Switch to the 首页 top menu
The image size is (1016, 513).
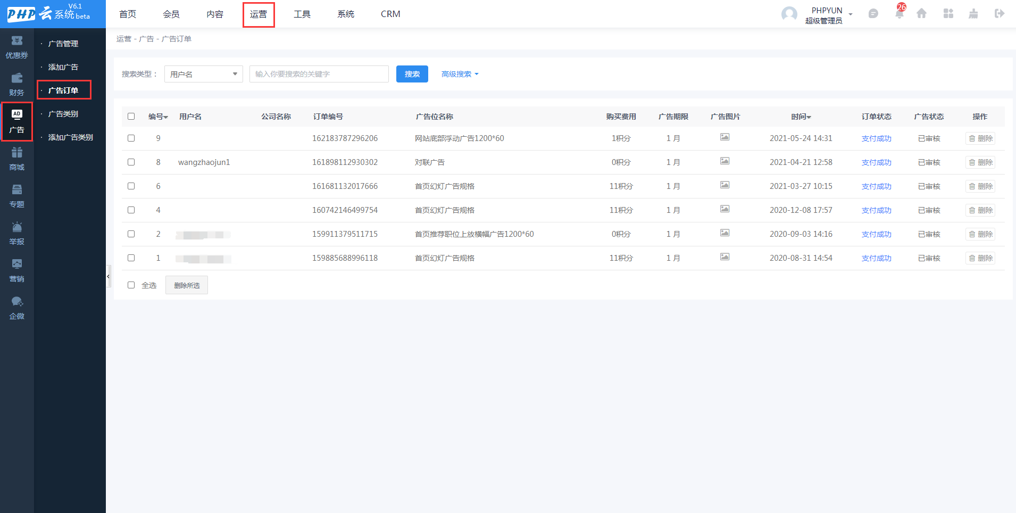click(128, 14)
